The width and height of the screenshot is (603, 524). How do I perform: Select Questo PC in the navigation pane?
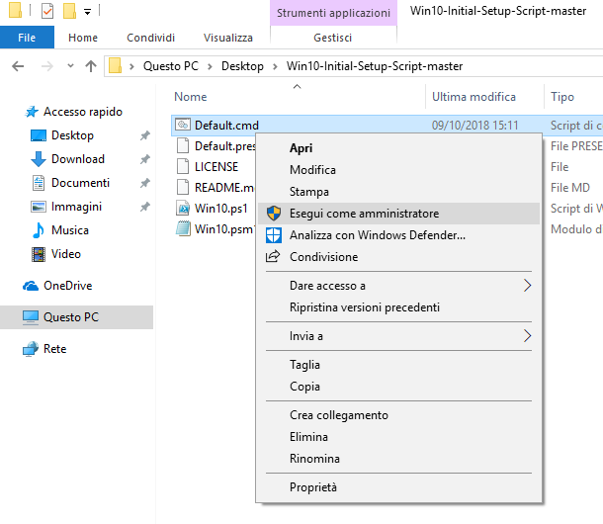[76, 317]
